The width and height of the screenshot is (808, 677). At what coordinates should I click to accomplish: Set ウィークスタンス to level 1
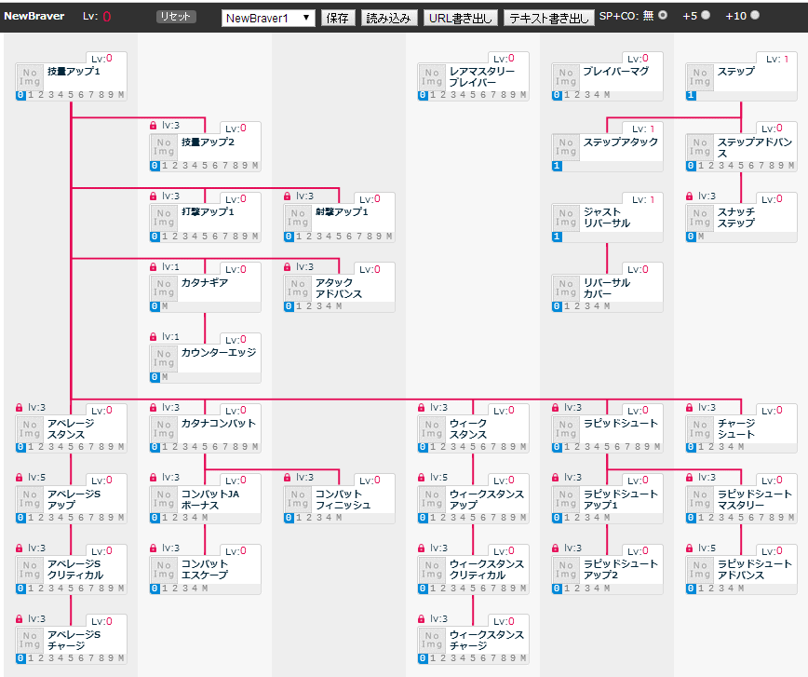point(433,447)
